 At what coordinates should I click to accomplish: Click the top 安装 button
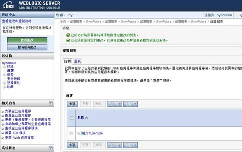[x=72, y=104]
